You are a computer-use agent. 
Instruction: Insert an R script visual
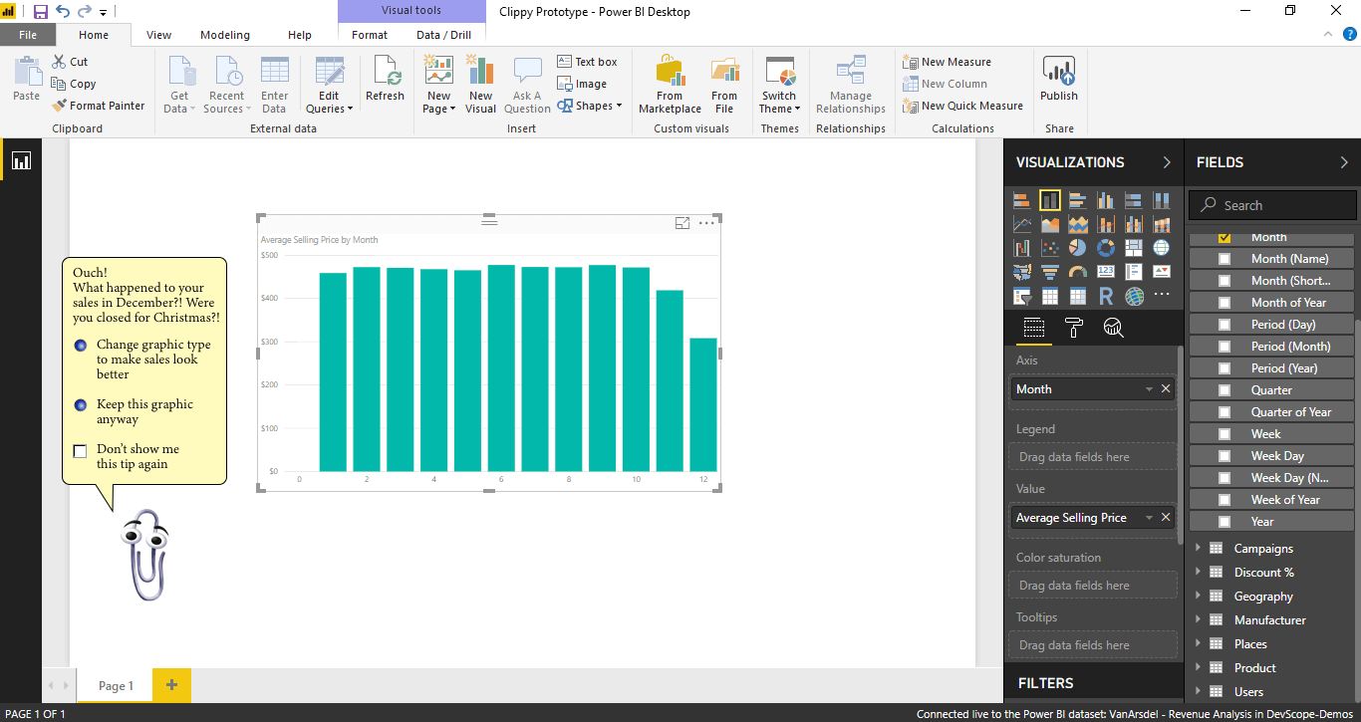pyautogui.click(x=1105, y=296)
